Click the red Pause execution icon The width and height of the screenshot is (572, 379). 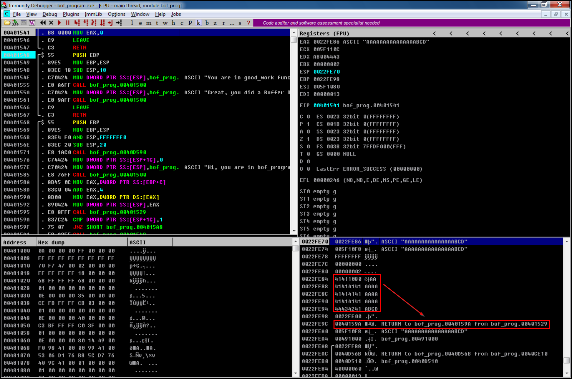68,23
